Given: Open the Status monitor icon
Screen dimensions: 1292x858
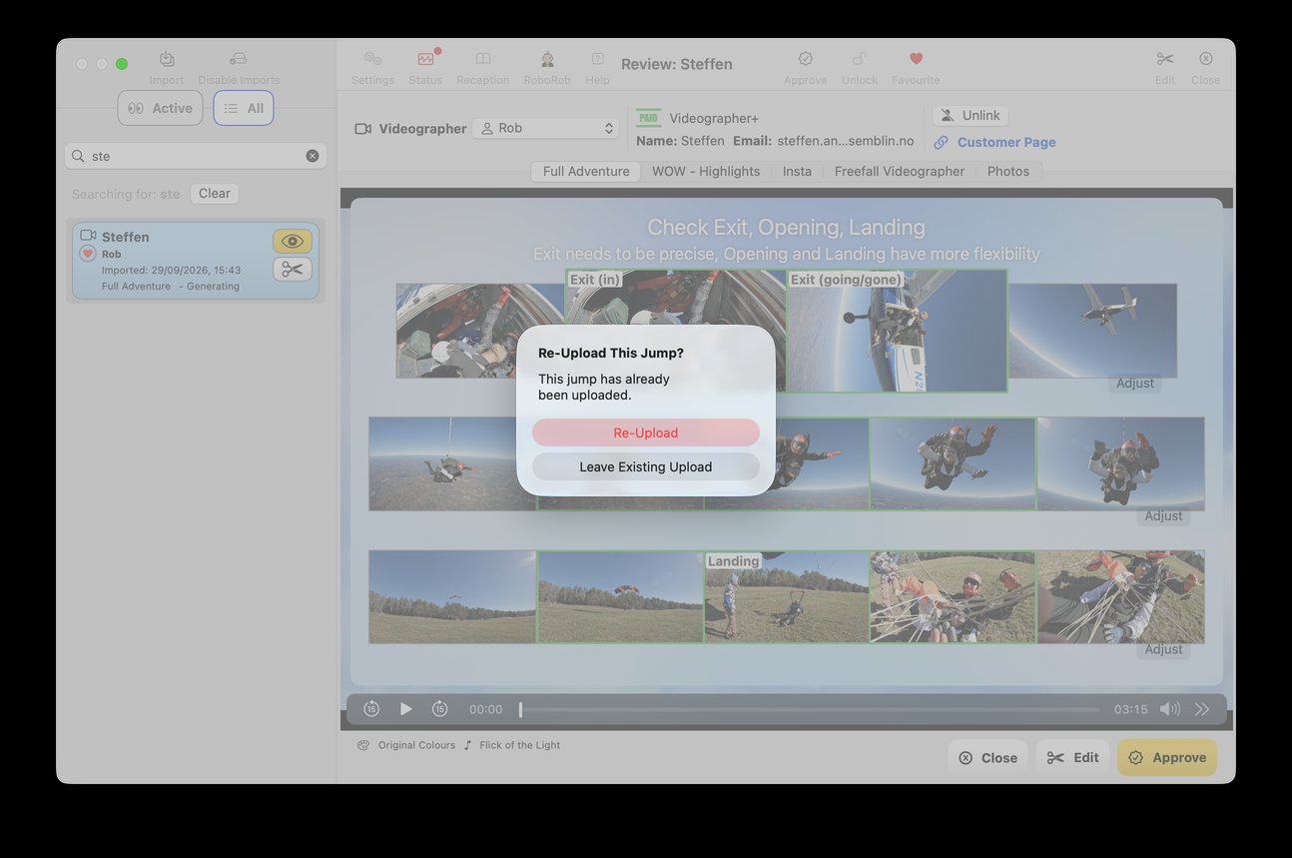Looking at the screenshot, I should [426, 59].
